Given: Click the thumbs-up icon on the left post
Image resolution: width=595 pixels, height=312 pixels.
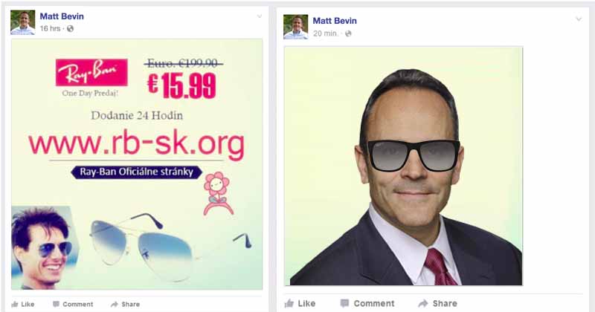Looking at the screenshot, I should (x=15, y=304).
